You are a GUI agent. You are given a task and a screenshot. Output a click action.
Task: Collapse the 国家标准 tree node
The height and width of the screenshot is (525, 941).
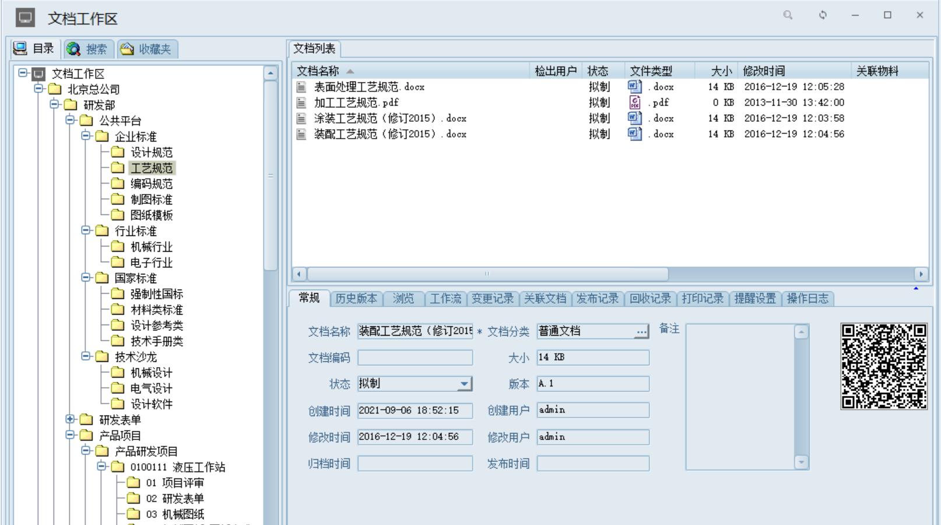pos(86,277)
